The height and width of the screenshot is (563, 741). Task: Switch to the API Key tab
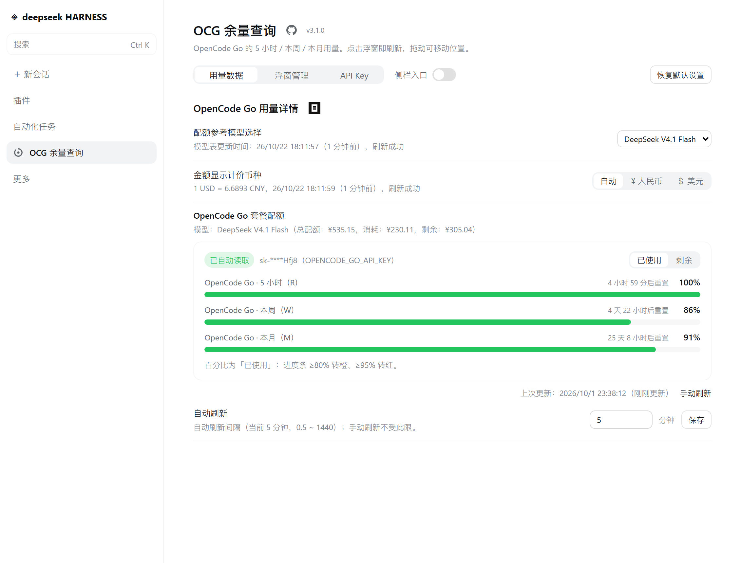[354, 75]
